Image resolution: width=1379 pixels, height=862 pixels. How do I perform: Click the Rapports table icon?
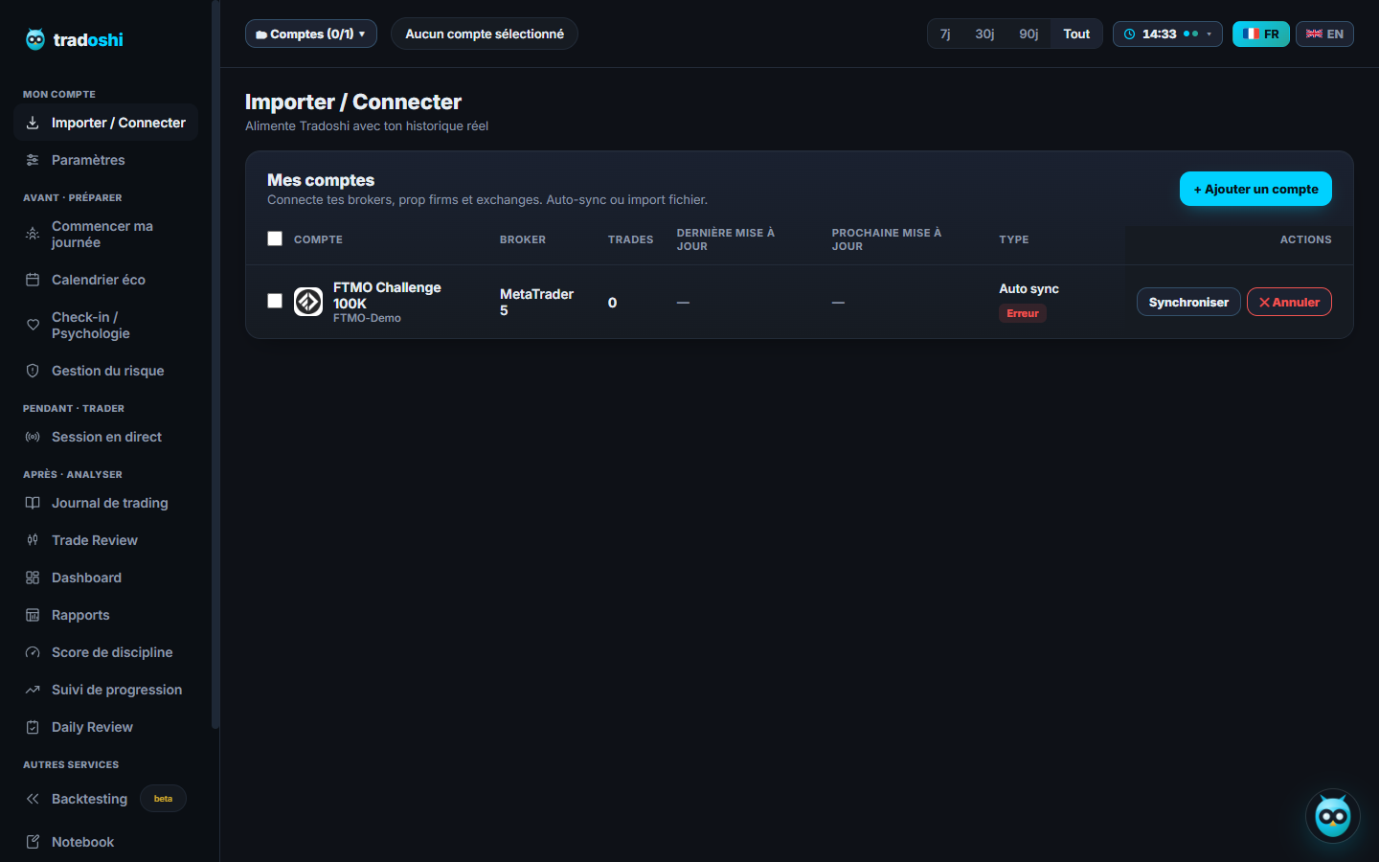pos(33,615)
